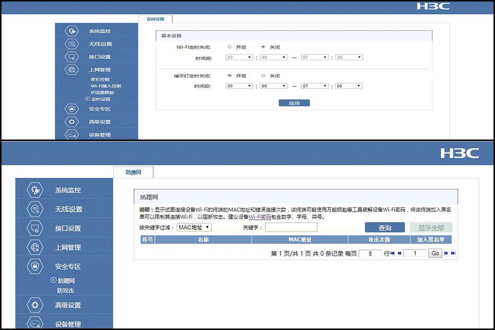Open IP流量限制 submenu item

(102, 93)
